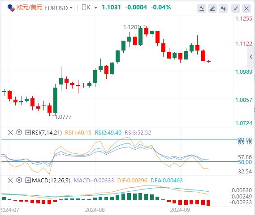Click the candlestick chart style icon
This screenshot has width=255, height=215.
coord(223,8)
